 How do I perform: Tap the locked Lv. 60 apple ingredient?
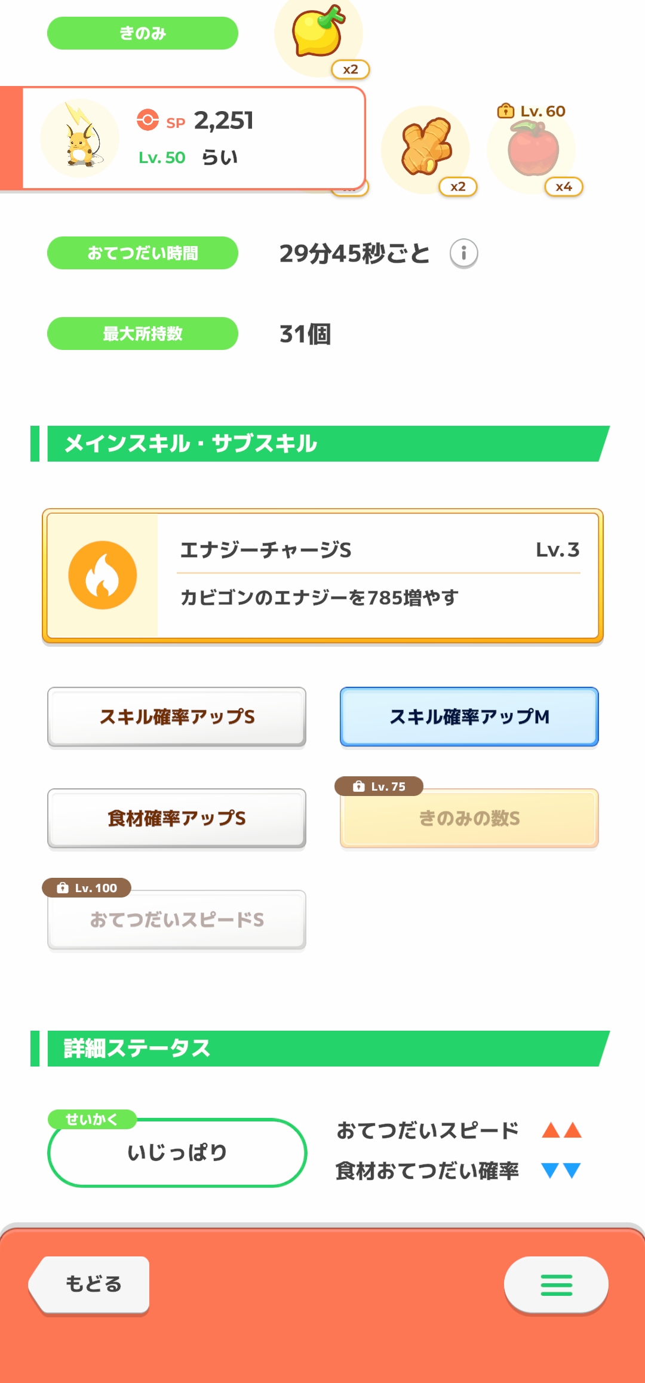click(533, 149)
